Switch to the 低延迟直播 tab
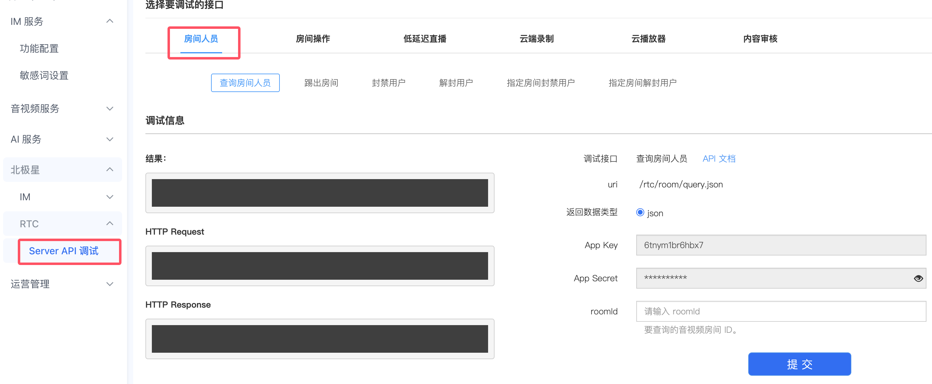 click(425, 39)
